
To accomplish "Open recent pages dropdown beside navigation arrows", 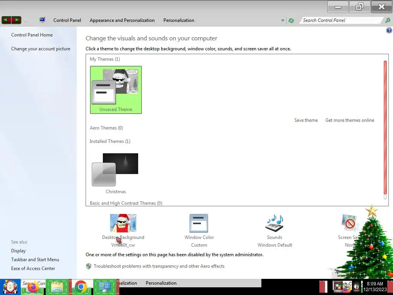I will click(25, 20).
